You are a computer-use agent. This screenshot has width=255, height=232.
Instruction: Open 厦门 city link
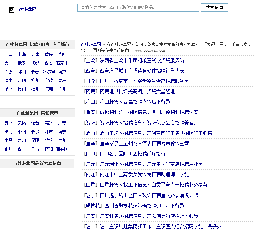22,89
